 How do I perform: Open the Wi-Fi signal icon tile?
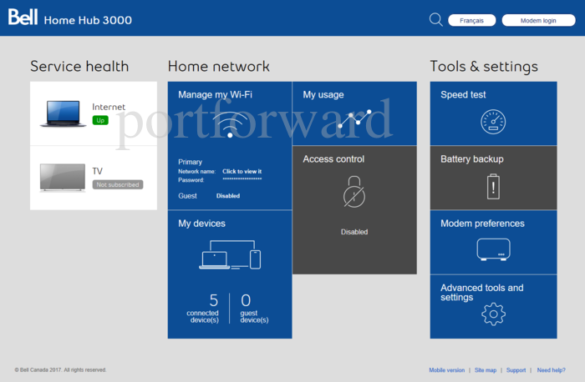(x=230, y=123)
